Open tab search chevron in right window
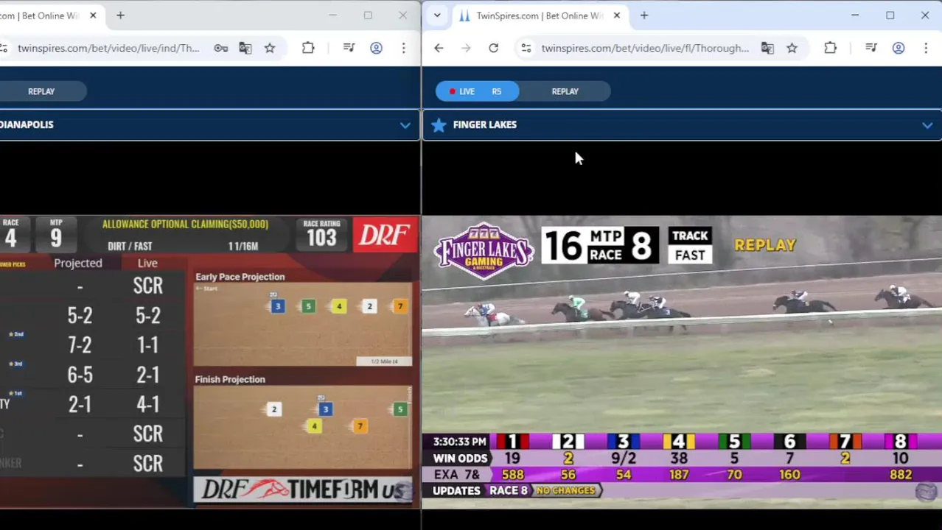 (437, 15)
